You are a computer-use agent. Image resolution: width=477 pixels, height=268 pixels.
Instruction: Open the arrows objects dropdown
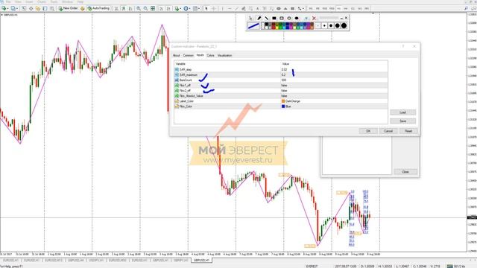[x=300, y=8]
